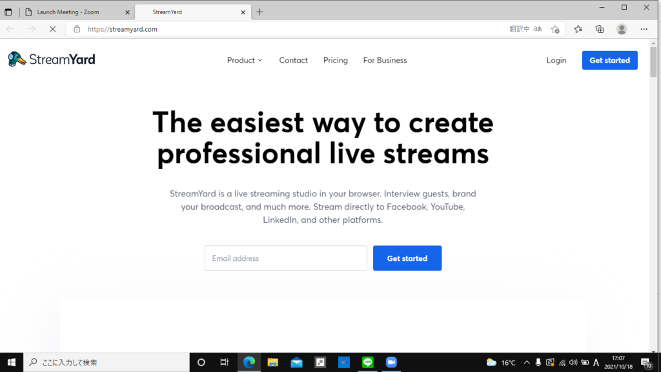Show hidden system tray icons
Viewport: 661px width, 372px height.
pos(527,362)
